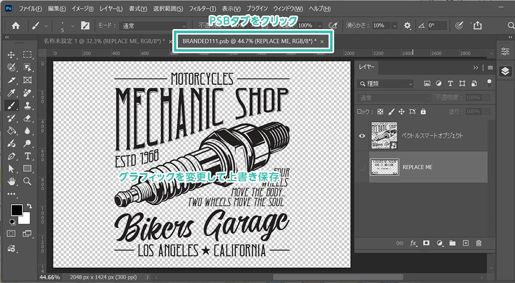Pick the Eraser tool
The width and height of the screenshot is (515, 283).
click(28, 118)
